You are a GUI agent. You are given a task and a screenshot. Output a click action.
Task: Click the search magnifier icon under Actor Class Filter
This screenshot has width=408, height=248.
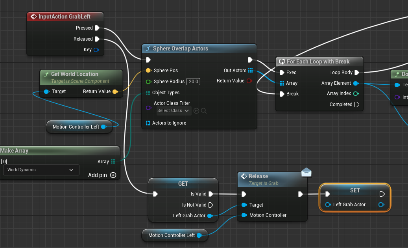[204, 111]
